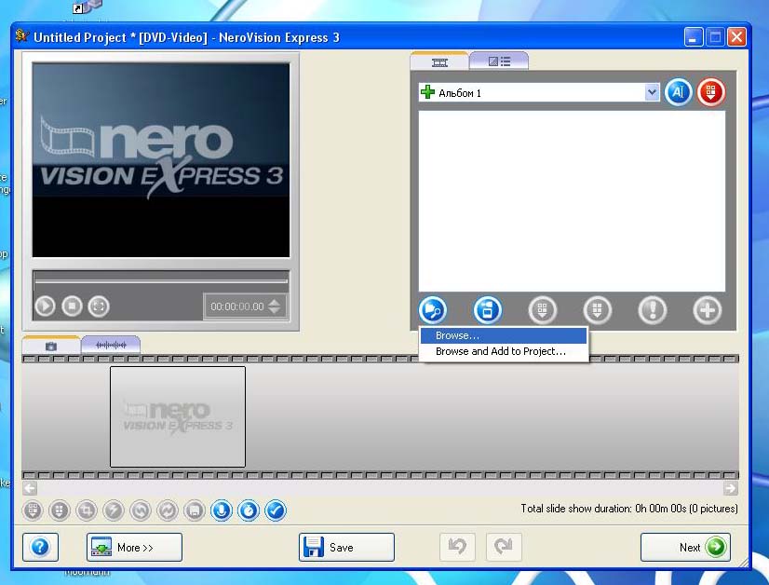Click the "Total slide show duration" status text

[x=629, y=509]
